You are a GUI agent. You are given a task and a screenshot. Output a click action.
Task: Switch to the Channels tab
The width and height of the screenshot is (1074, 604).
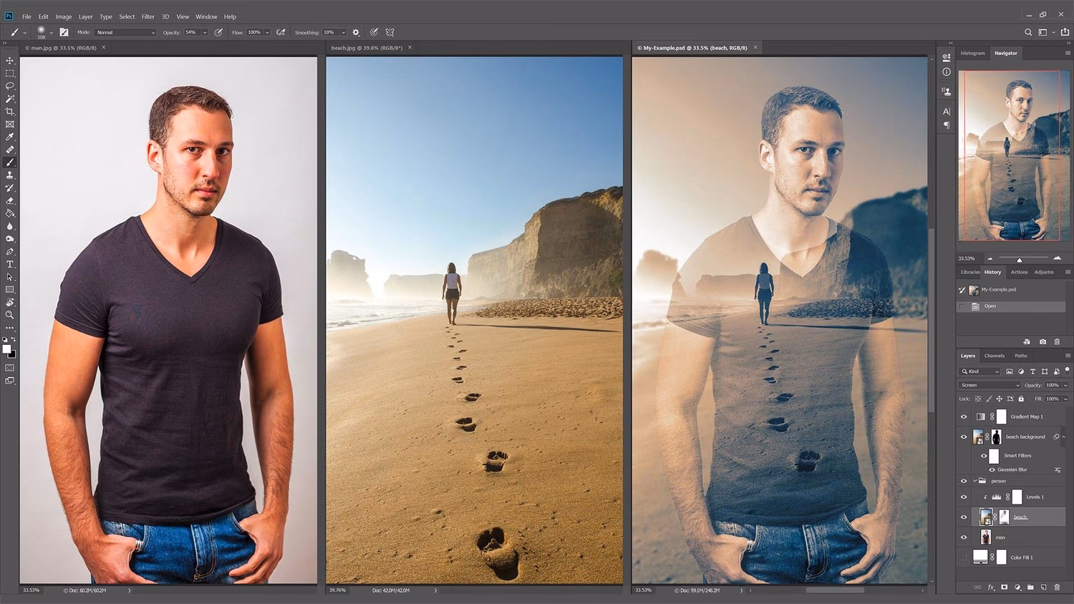(995, 356)
